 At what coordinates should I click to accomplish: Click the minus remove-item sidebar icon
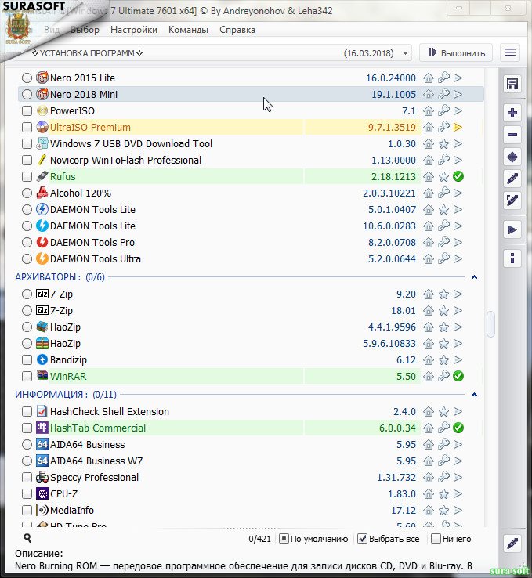[512, 135]
